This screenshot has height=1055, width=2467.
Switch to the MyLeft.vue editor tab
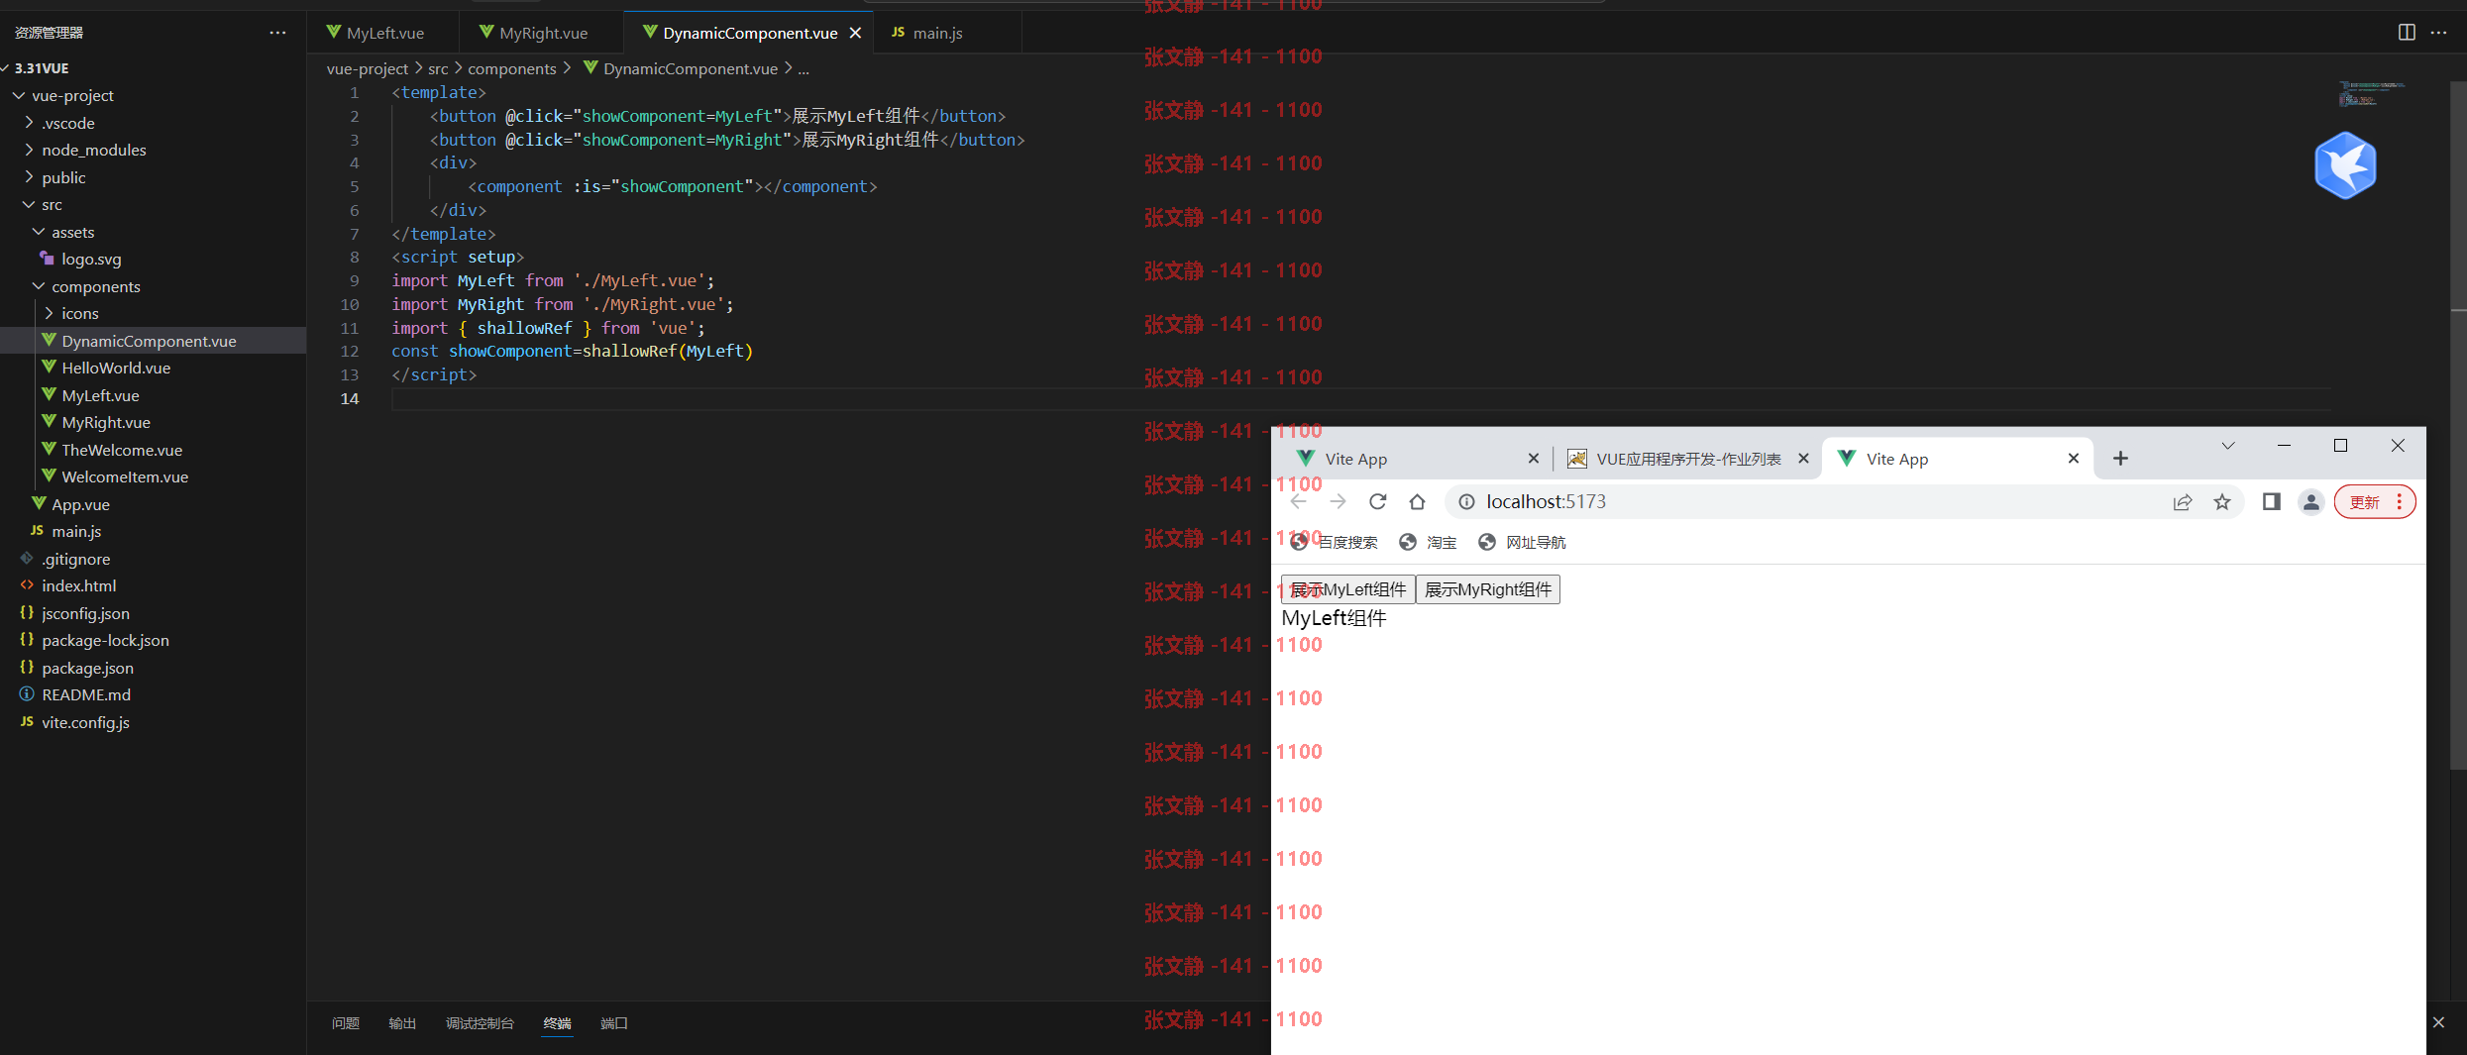pyautogui.click(x=384, y=33)
